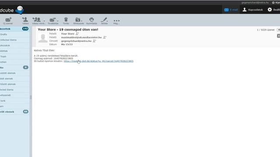Compose a new message (Új üzenet)
Image resolution: width=280 pixels, height=157 pixels.
pos(8,21)
